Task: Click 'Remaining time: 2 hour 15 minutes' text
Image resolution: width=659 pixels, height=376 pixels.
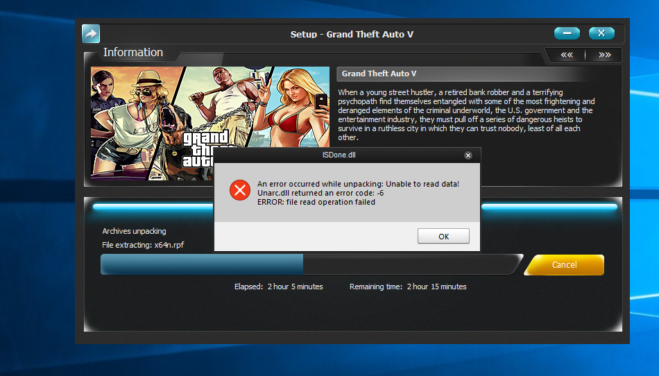Action: point(408,287)
